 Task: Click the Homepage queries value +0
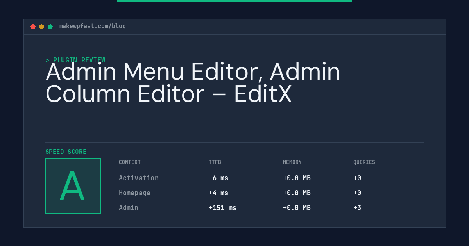(x=357, y=193)
